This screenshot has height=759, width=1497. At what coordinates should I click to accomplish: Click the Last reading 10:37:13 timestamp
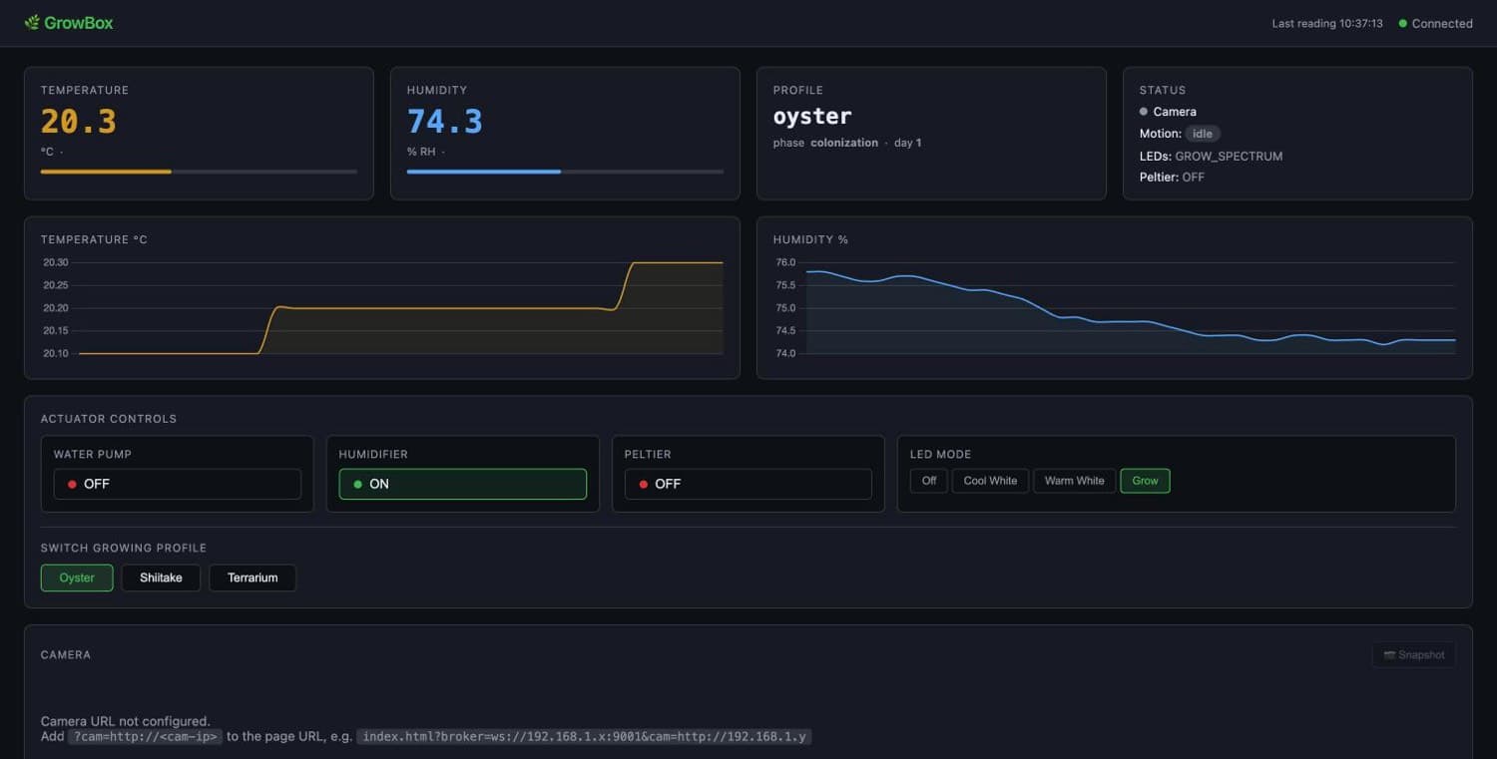pyautogui.click(x=1327, y=23)
